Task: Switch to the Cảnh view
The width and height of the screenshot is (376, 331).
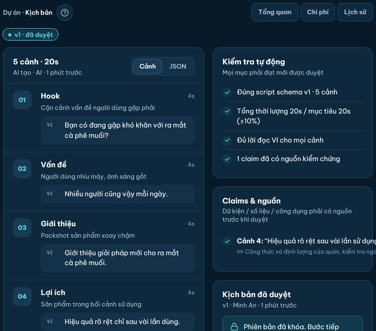Action: (148, 66)
